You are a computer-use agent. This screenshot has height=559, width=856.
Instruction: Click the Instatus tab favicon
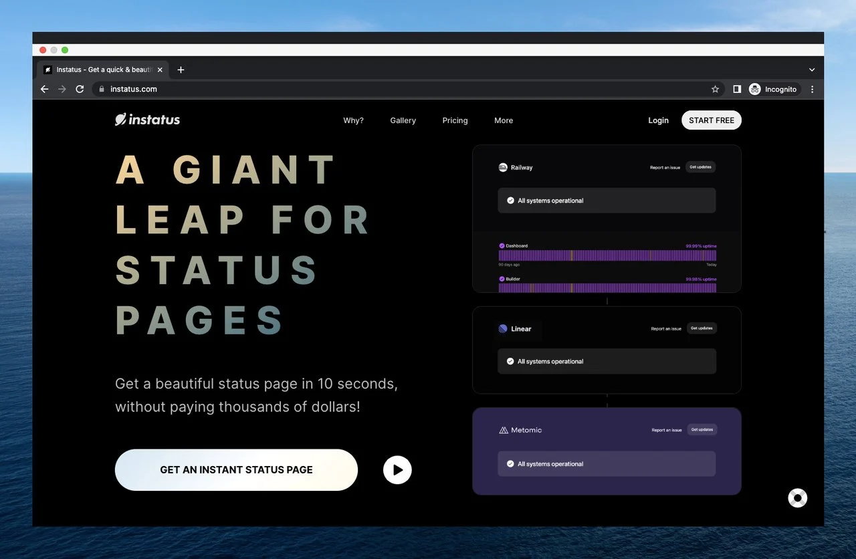coord(47,70)
